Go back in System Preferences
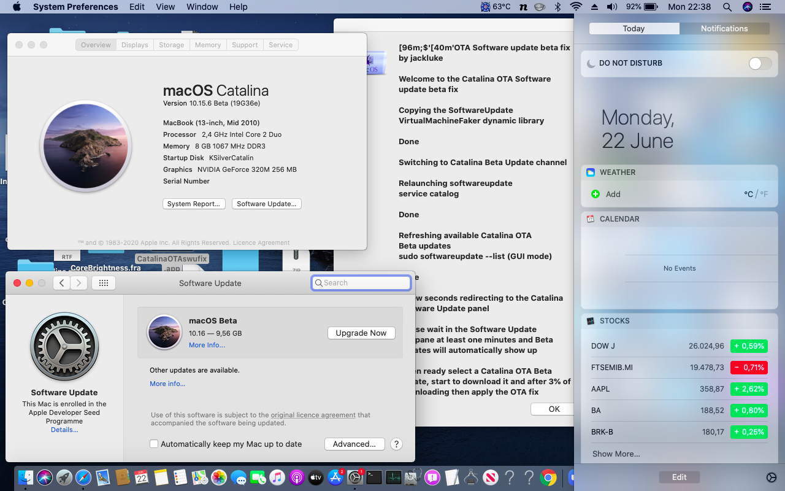 click(61, 283)
